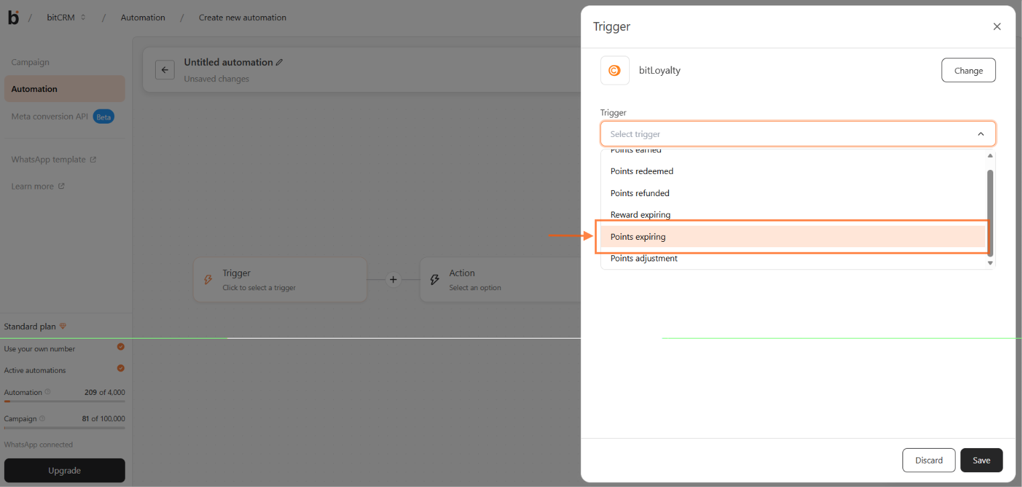Click the Automation usage progress bar

[64, 401]
